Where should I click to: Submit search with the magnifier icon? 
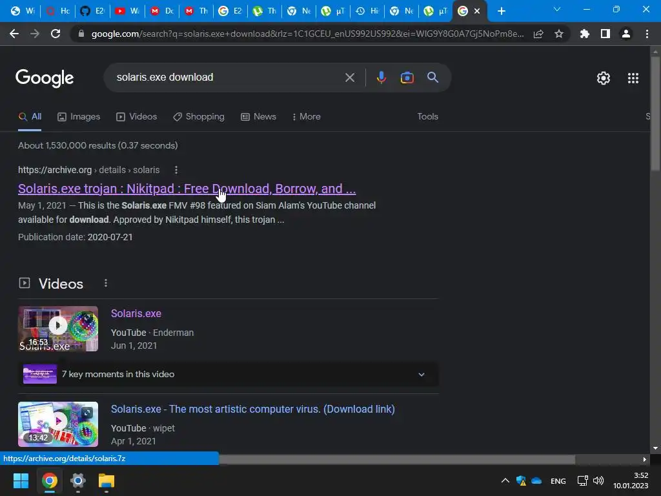click(432, 77)
